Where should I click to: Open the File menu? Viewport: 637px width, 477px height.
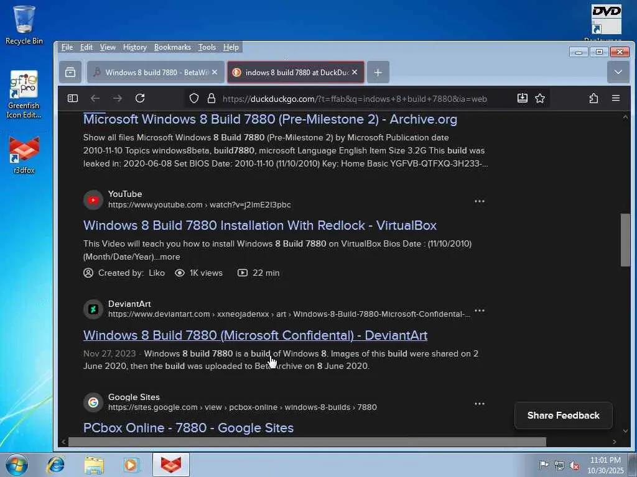(67, 47)
